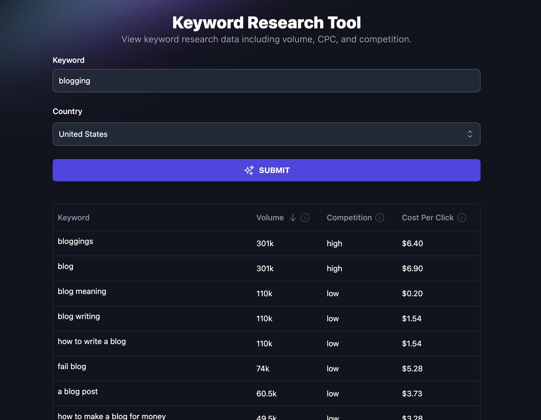Sort by the Competition column header

pos(349,218)
